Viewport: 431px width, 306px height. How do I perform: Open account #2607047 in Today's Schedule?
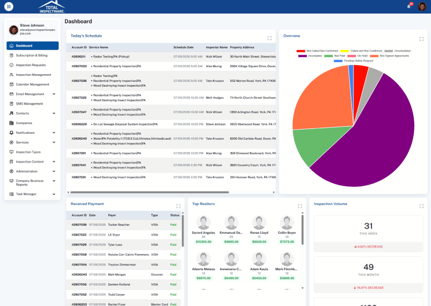click(x=79, y=112)
